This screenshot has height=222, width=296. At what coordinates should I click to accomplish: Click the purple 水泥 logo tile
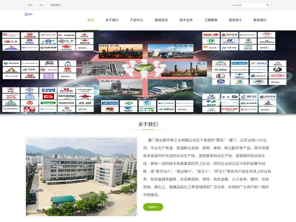[49, 76]
